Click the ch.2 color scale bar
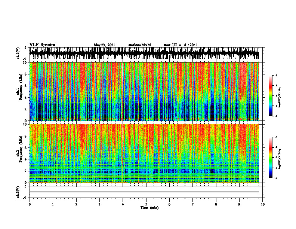The width and height of the screenshot is (296, 229). (271, 158)
